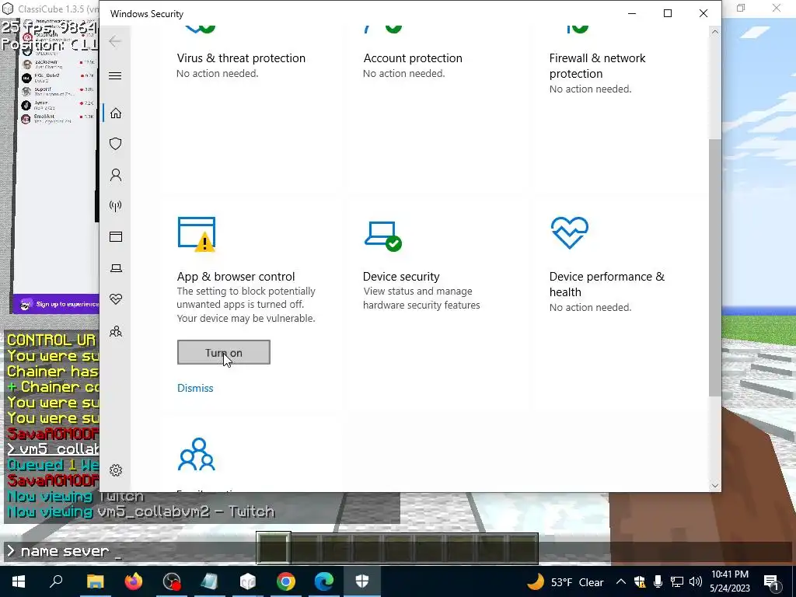Open Settings gear in Windows Security sidebar
Screen dimensions: 796x597
pyautogui.click(x=116, y=470)
